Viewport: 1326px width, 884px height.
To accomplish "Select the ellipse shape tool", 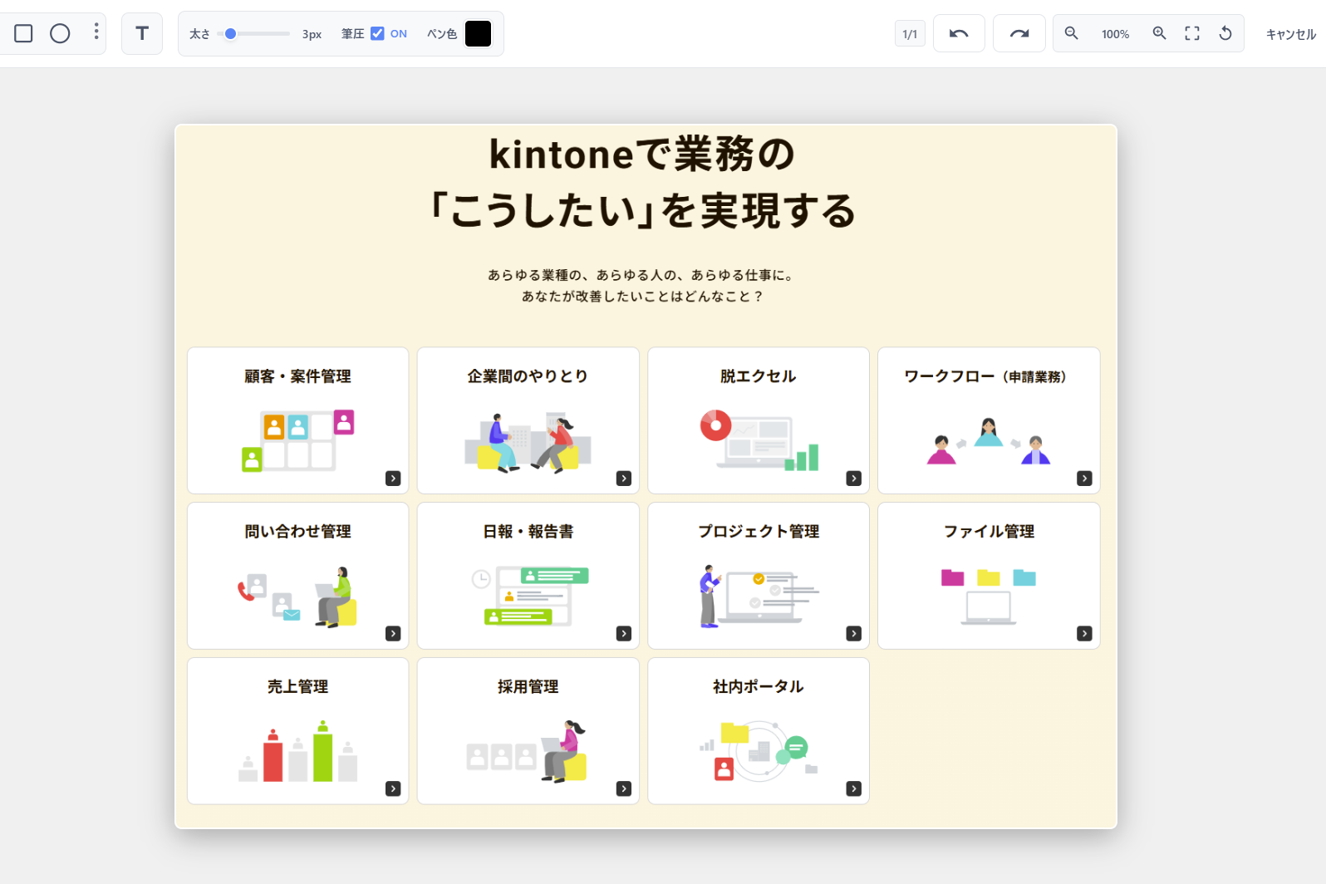I will [x=60, y=33].
